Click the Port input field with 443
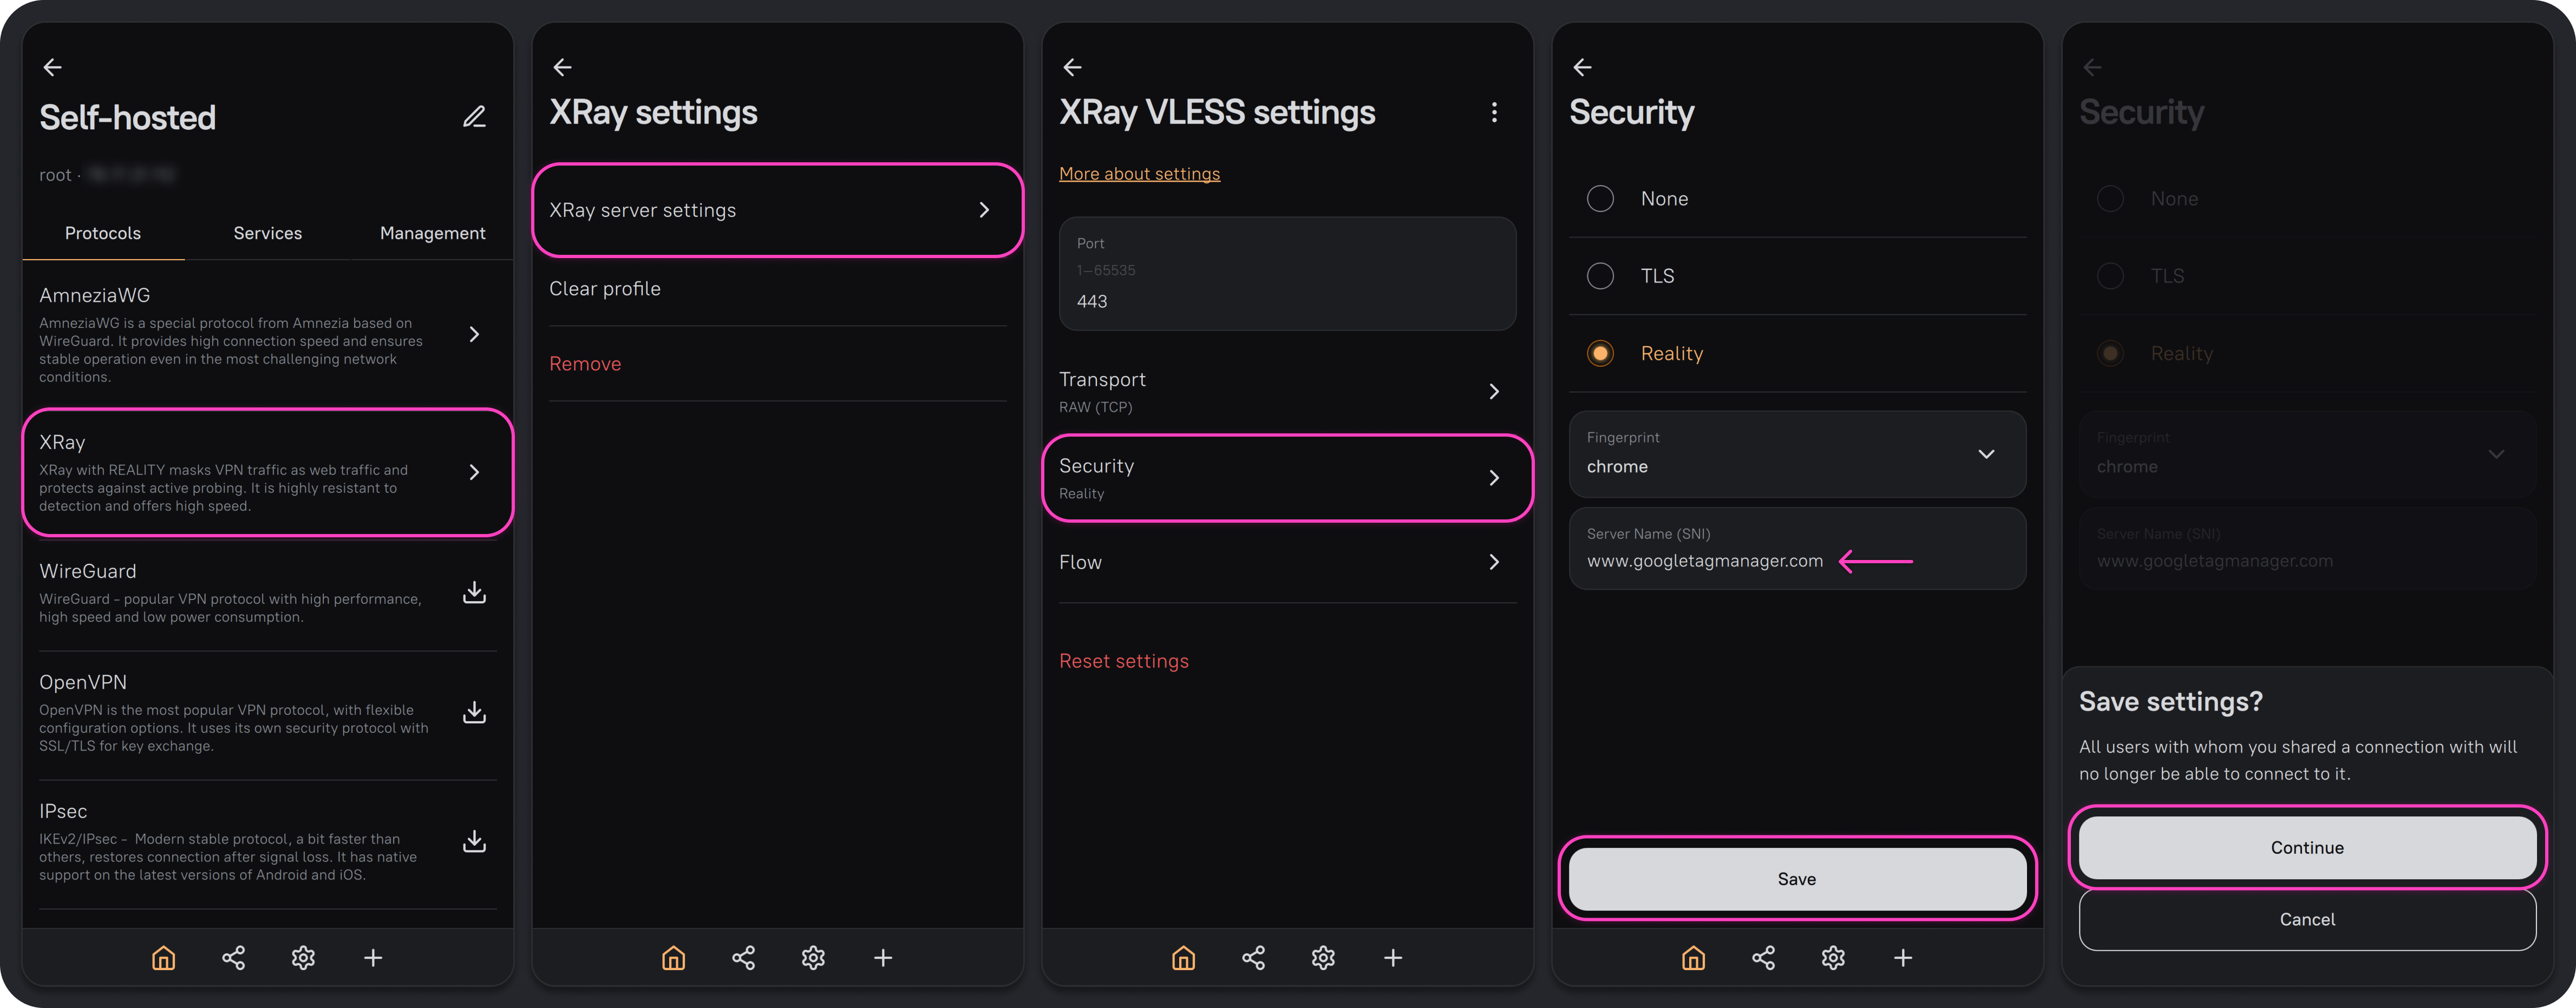The height and width of the screenshot is (1008, 2576). [1287, 274]
